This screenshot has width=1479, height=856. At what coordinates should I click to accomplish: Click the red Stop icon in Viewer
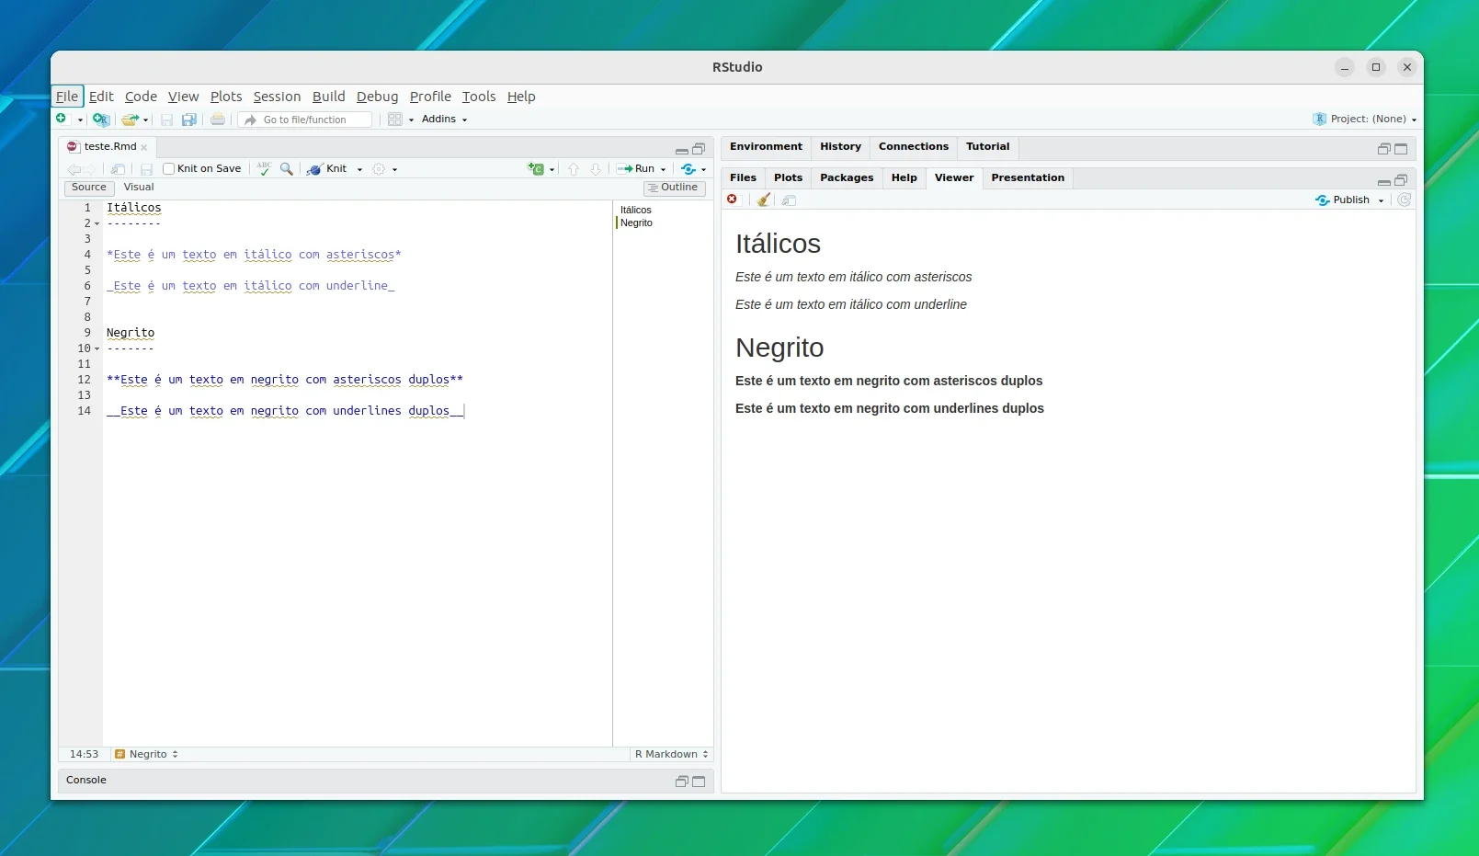click(x=733, y=200)
